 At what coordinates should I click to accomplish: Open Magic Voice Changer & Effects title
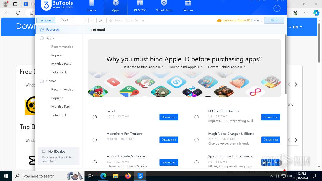231,134
